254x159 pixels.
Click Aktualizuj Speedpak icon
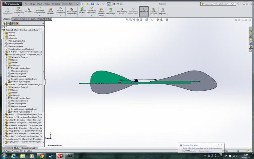[153, 11]
